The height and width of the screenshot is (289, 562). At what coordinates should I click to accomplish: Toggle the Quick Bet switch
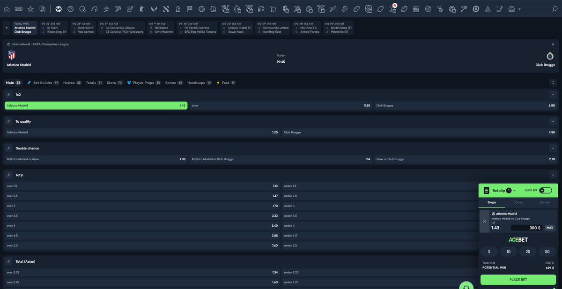[546, 191]
